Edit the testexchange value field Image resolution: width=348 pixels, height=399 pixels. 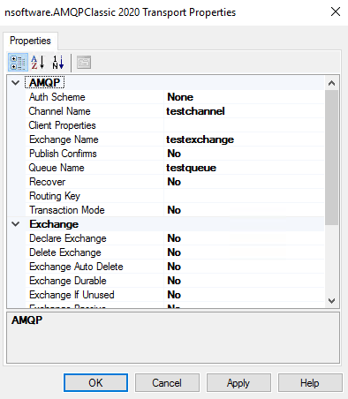244,139
